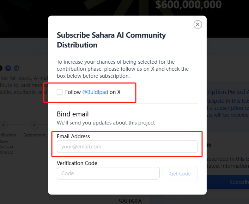Focus the Verification Code input field

pyautogui.click(x=108, y=173)
